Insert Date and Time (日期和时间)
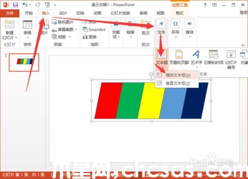 click(x=214, y=57)
